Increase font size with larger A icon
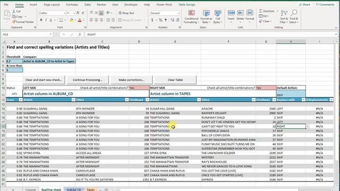The width and height of the screenshot is (340, 191). tap(78, 13)
